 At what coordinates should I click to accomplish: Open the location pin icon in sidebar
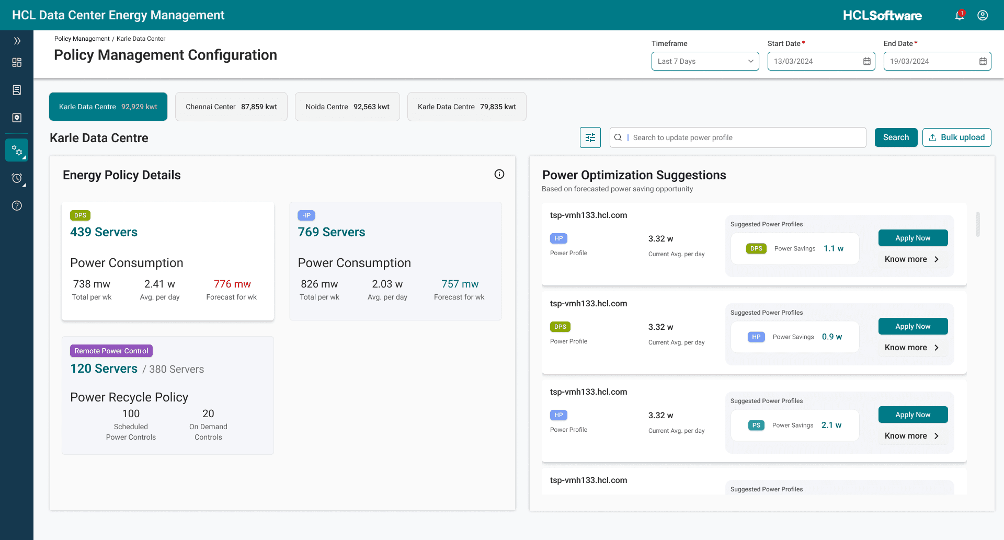(x=17, y=118)
